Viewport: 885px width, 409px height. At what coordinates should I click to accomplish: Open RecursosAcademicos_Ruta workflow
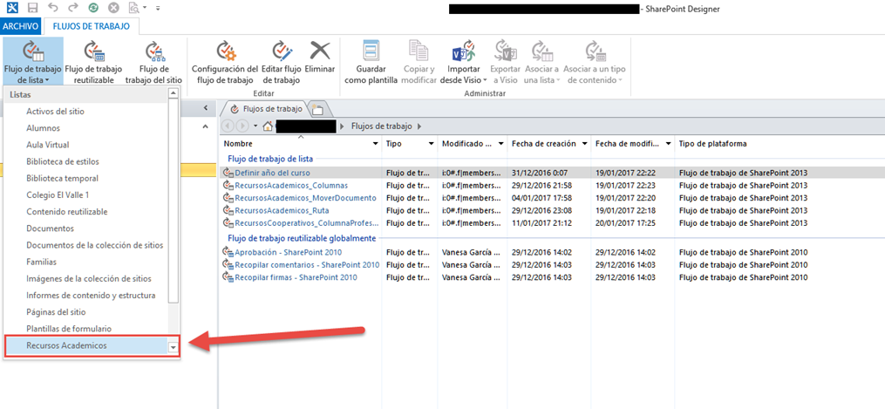pos(282,210)
